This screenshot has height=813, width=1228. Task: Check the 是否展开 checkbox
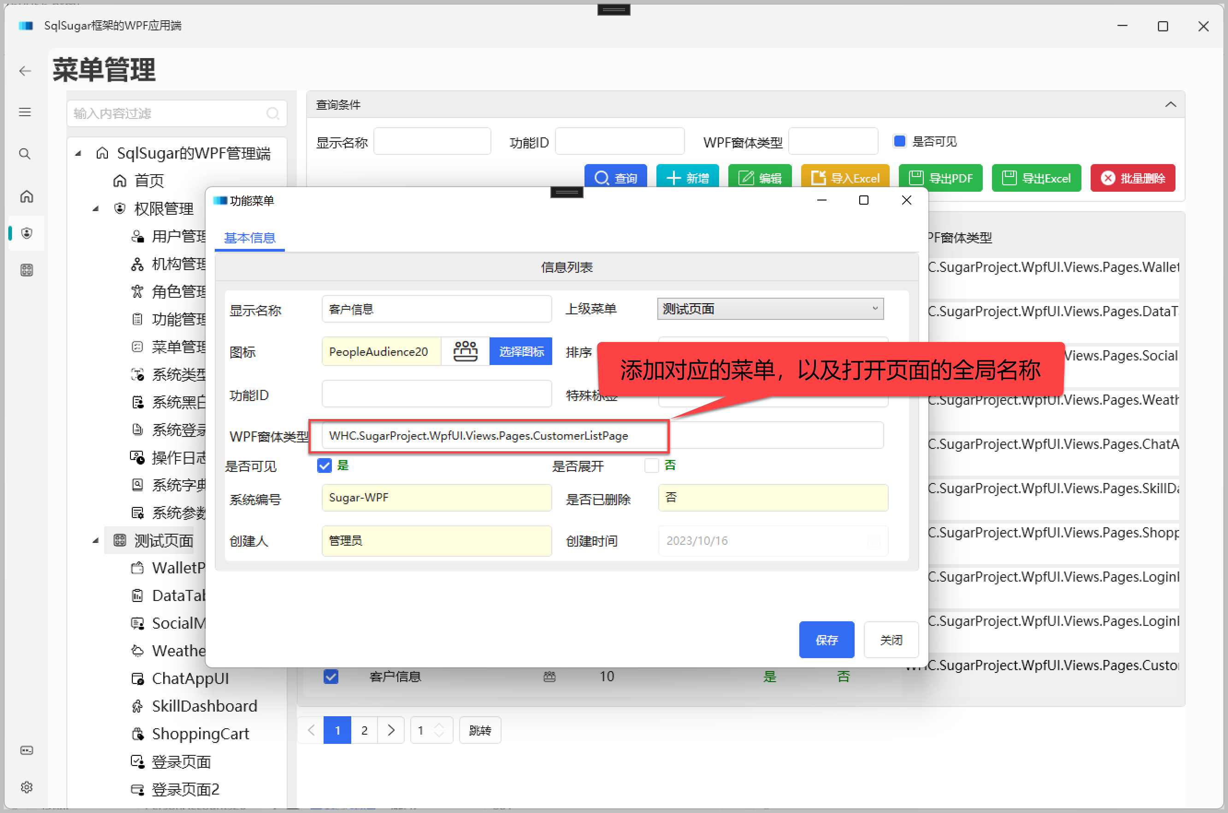pyautogui.click(x=651, y=465)
